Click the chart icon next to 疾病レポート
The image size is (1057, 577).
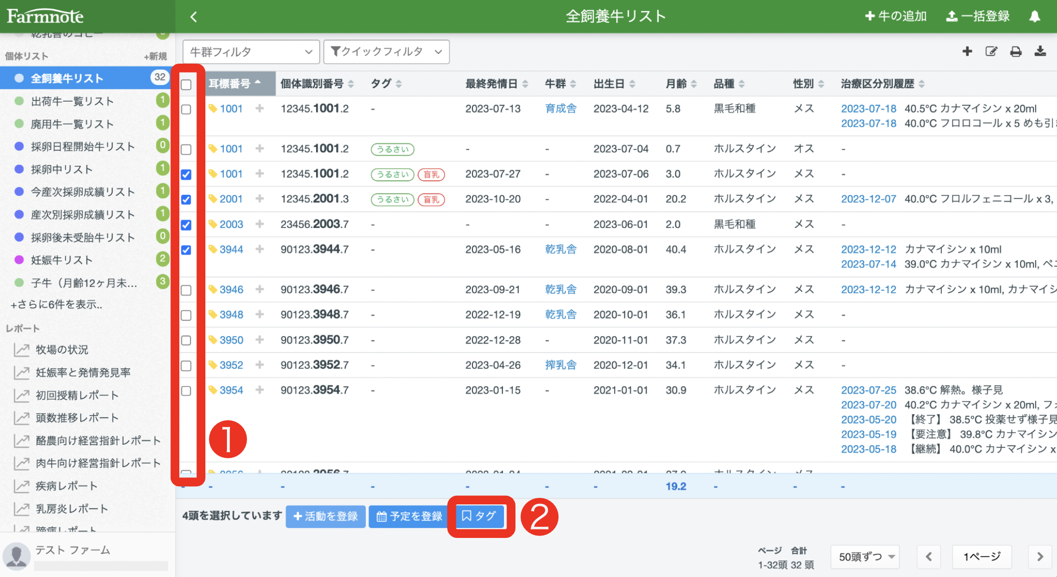click(x=21, y=485)
